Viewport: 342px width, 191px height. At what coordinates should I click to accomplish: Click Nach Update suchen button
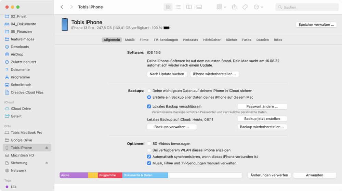(x=167, y=74)
